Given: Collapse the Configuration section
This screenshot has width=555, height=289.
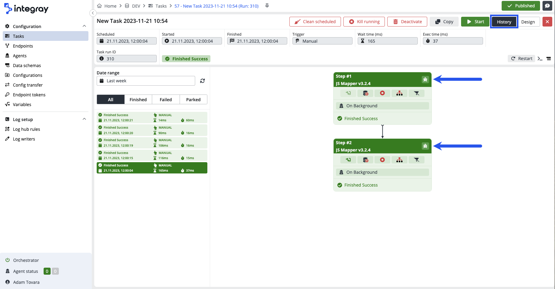Looking at the screenshot, I should pos(84,26).
